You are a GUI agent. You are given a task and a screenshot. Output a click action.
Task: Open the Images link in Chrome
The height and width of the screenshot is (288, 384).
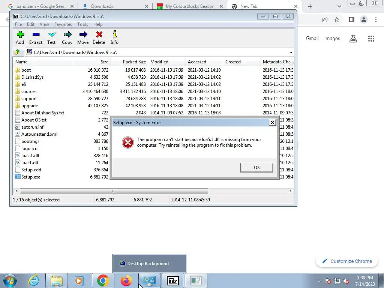tap(332, 39)
